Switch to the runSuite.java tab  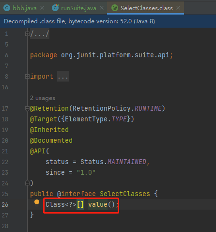click(x=78, y=8)
